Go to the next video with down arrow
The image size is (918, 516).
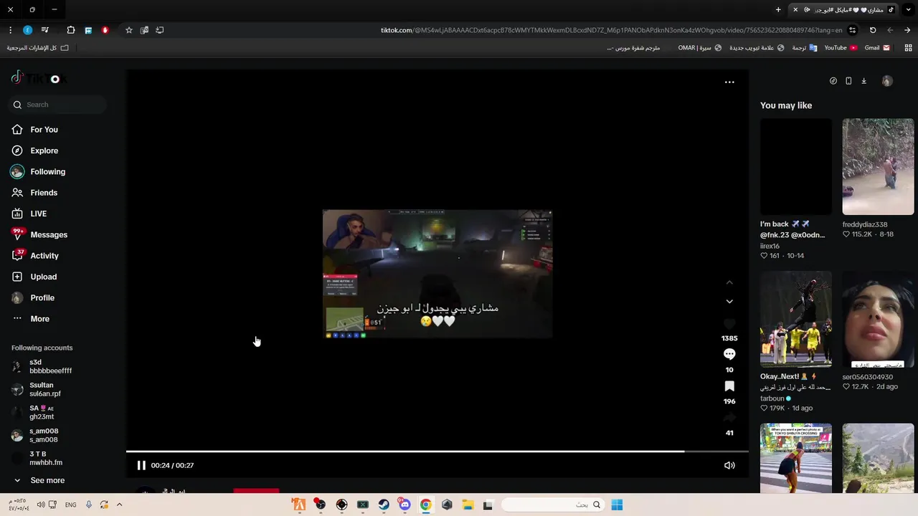(x=729, y=302)
